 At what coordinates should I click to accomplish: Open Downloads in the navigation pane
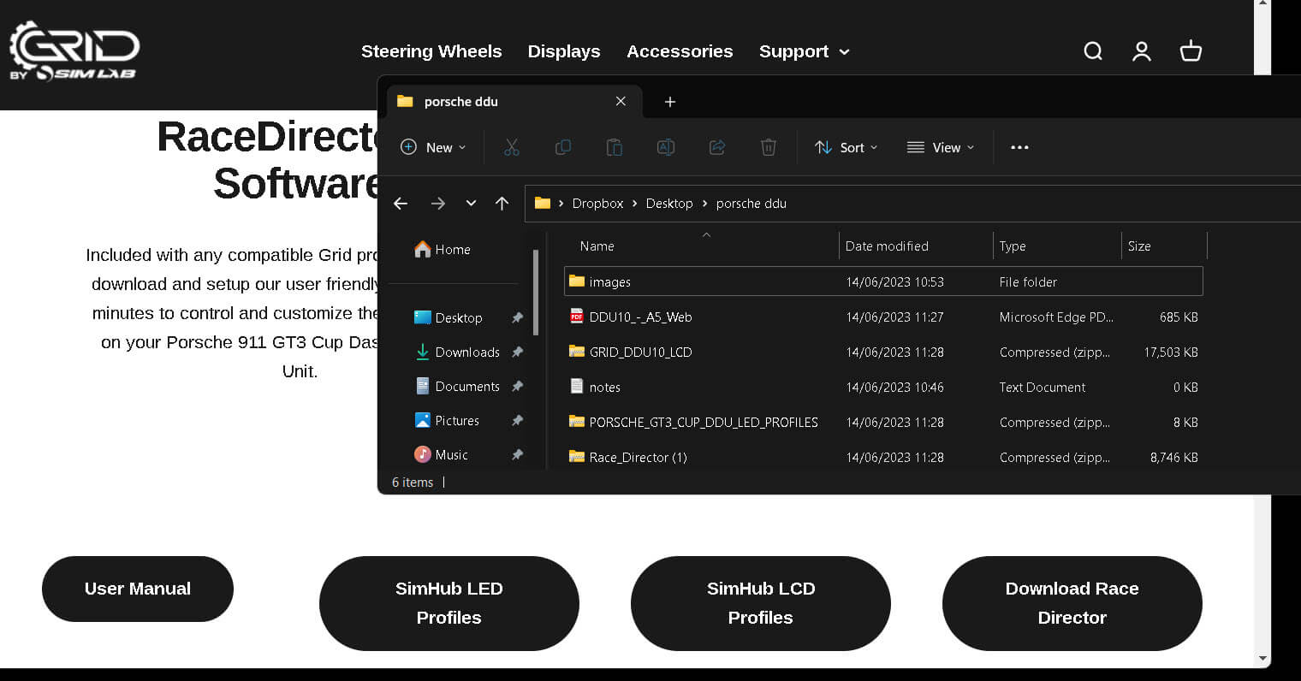click(466, 352)
